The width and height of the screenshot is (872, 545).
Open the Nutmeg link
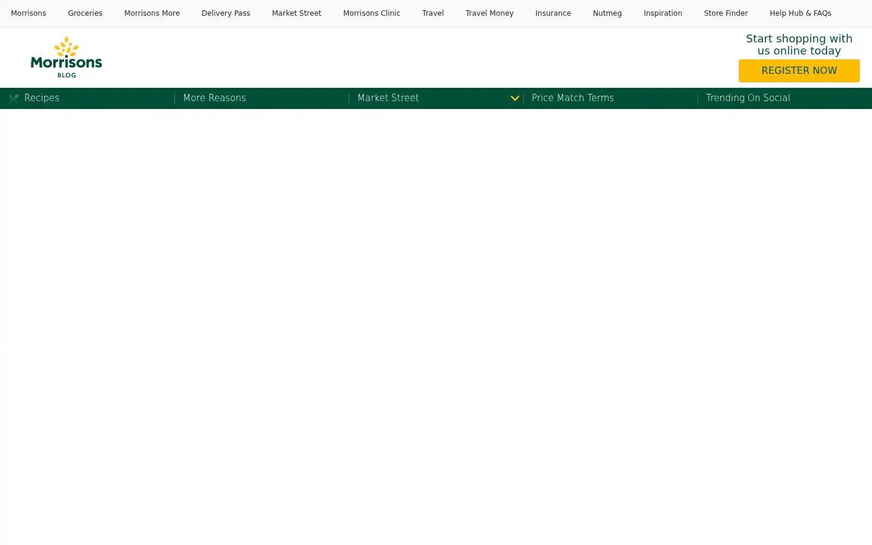point(607,13)
